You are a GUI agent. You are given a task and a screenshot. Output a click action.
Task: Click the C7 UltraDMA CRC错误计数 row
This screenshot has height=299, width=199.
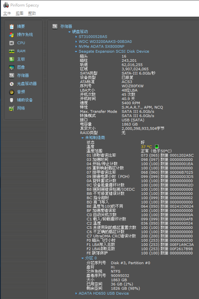[140, 236]
